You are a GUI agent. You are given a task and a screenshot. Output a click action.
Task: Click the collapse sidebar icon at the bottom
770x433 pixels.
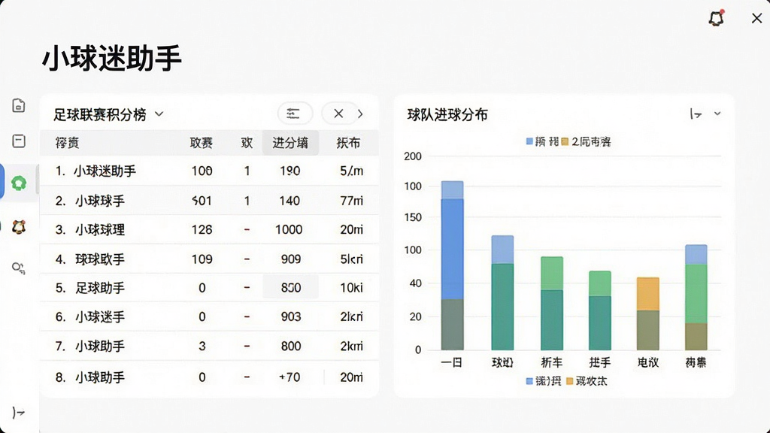tap(19, 413)
